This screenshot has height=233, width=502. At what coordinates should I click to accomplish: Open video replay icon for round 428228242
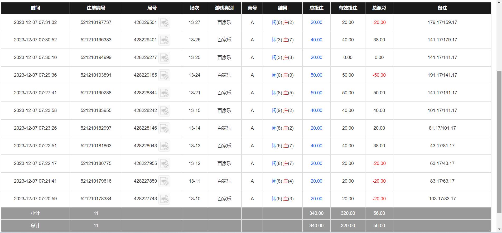coord(164,111)
